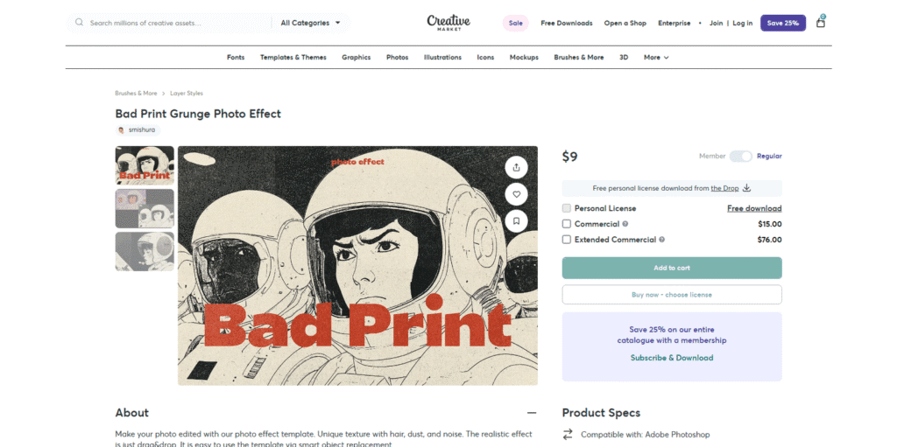Go to the Mockups category
The height and width of the screenshot is (447, 897).
524,58
